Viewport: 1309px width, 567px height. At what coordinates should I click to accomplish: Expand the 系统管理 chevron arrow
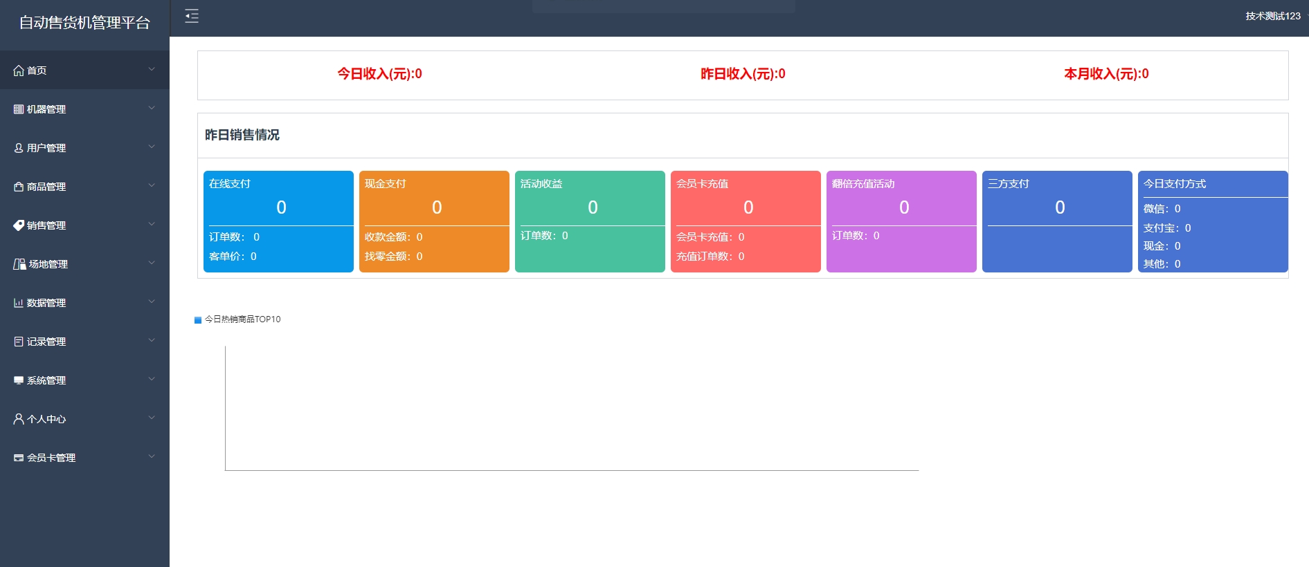pyautogui.click(x=152, y=379)
